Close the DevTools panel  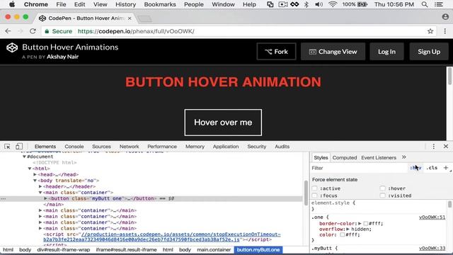click(446, 147)
